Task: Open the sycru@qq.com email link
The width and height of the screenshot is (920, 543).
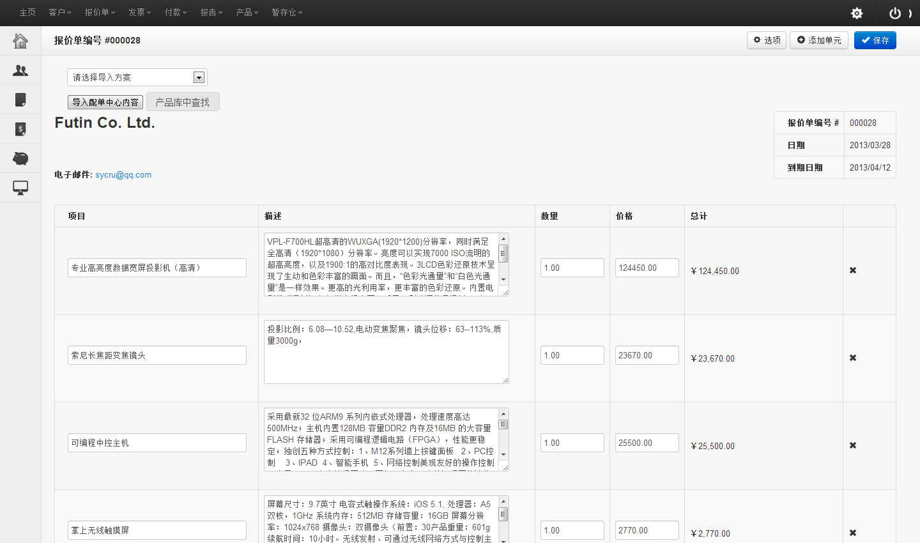Action: (123, 174)
